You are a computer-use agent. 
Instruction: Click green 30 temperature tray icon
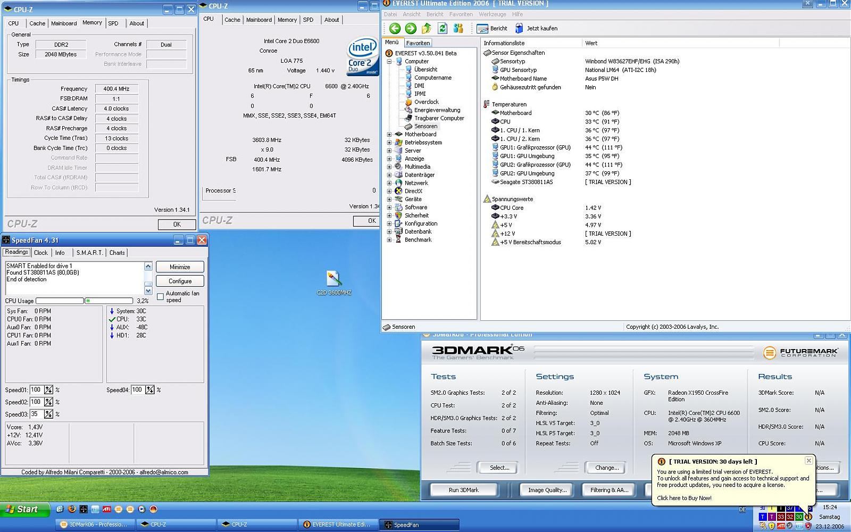pos(799,517)
